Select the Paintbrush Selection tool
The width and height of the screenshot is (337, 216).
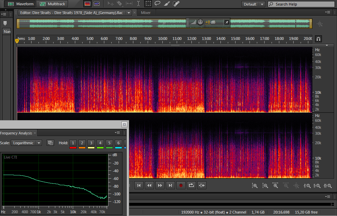tap(167, 4)
